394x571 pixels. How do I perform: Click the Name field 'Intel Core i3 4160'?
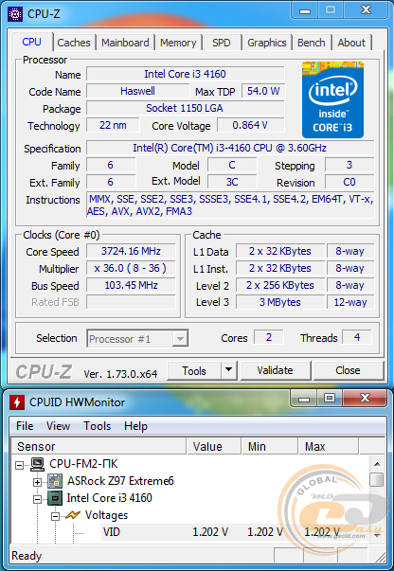(186, 74)
